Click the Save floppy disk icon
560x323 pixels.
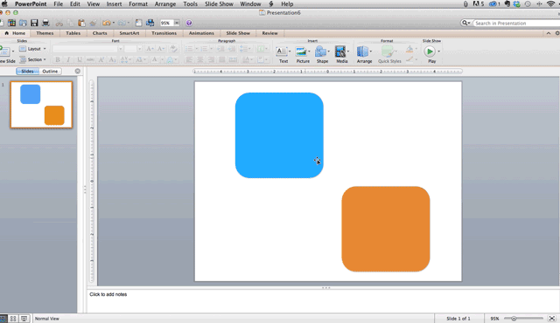click(34, 23)
